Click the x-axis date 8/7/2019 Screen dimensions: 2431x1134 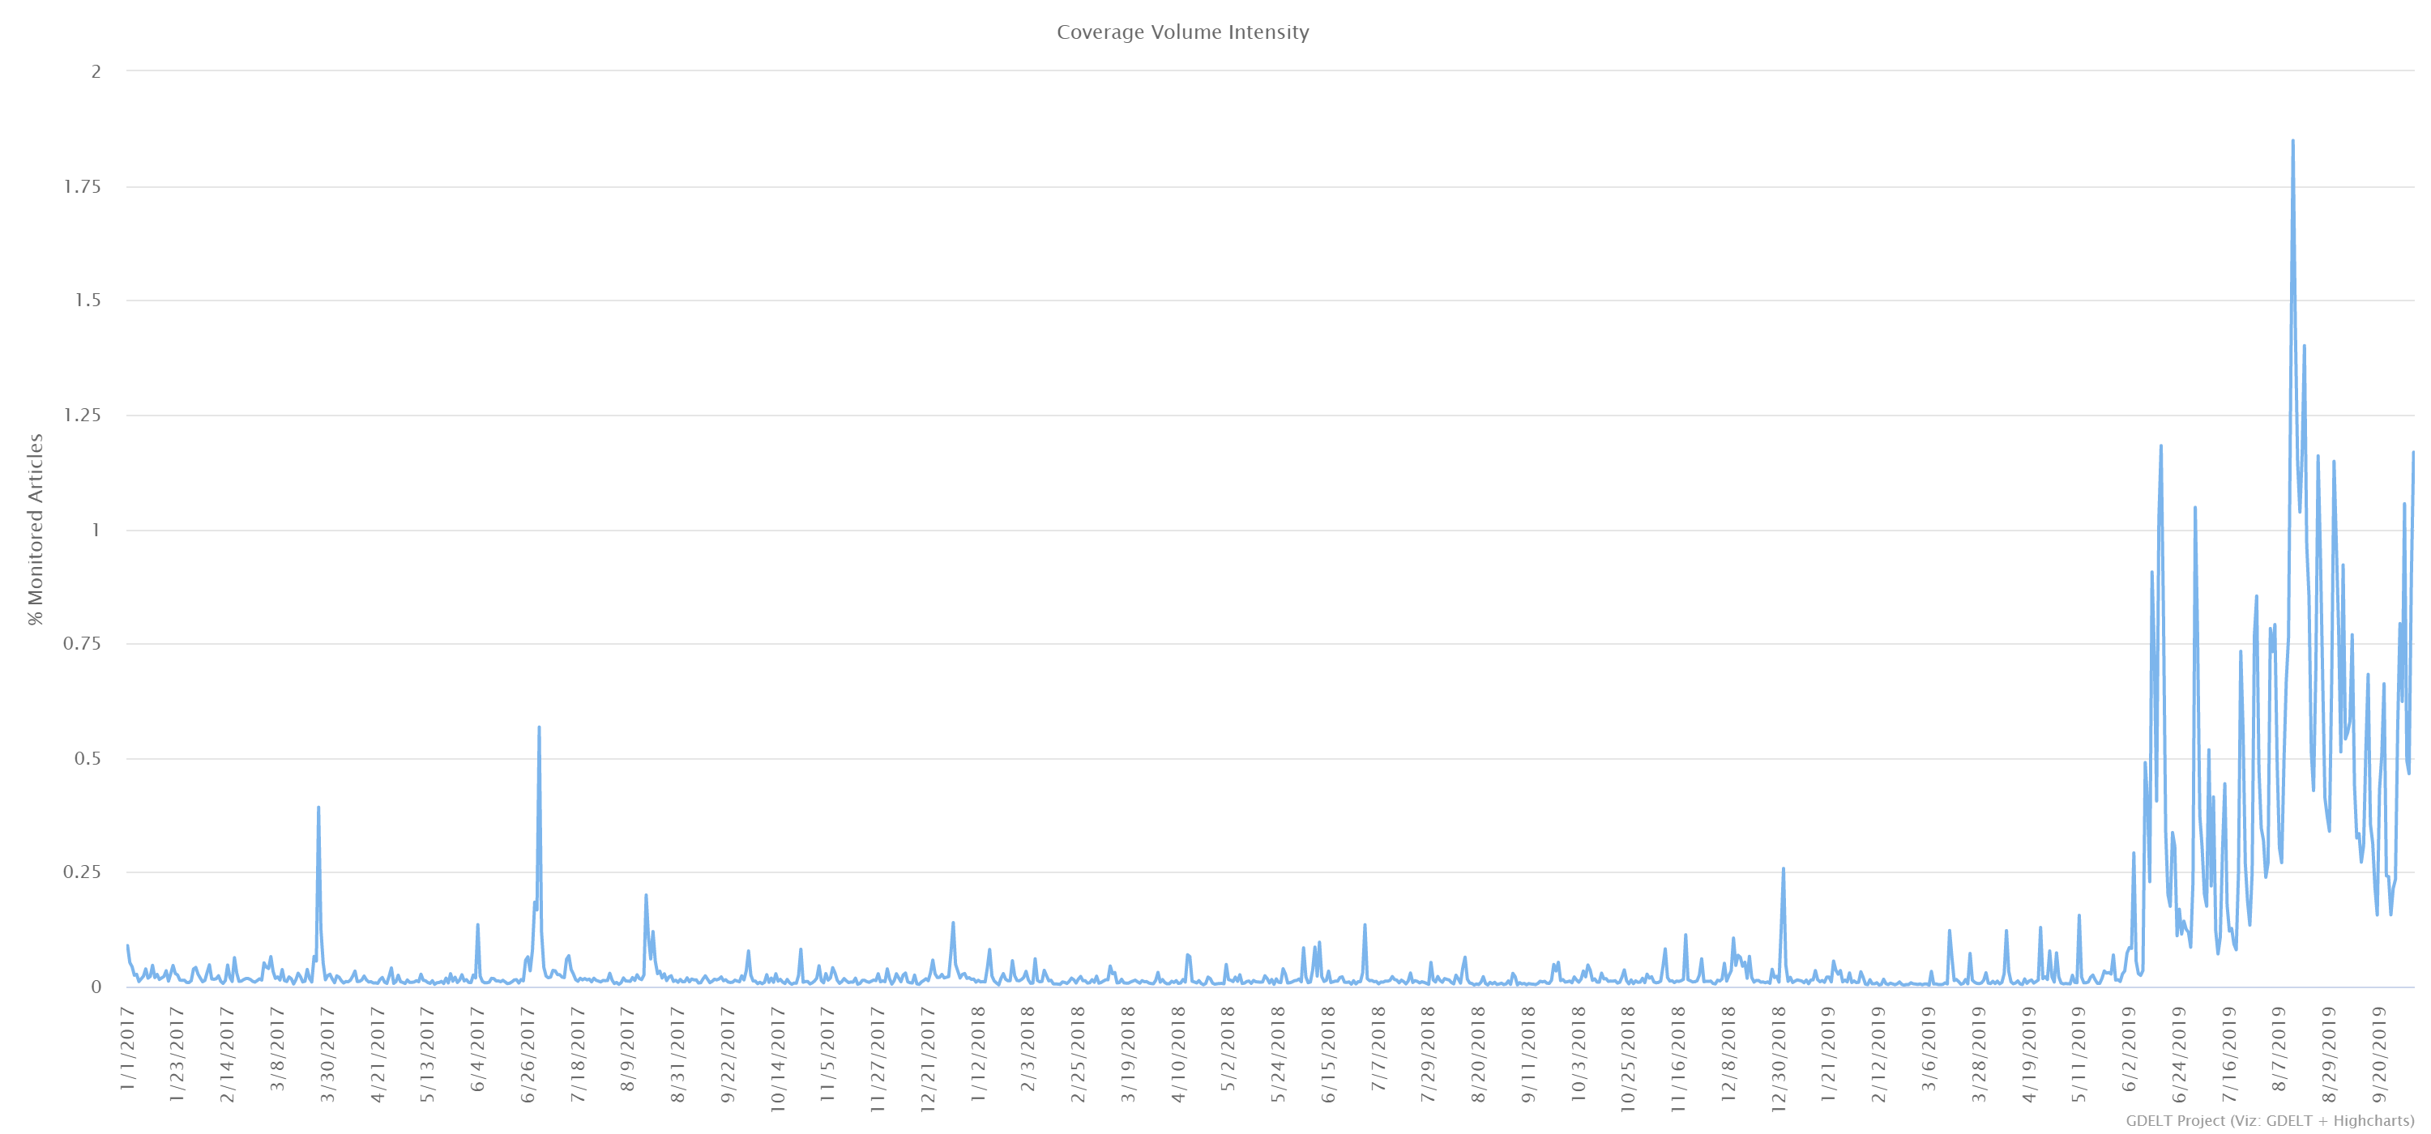(2279, 1047)
